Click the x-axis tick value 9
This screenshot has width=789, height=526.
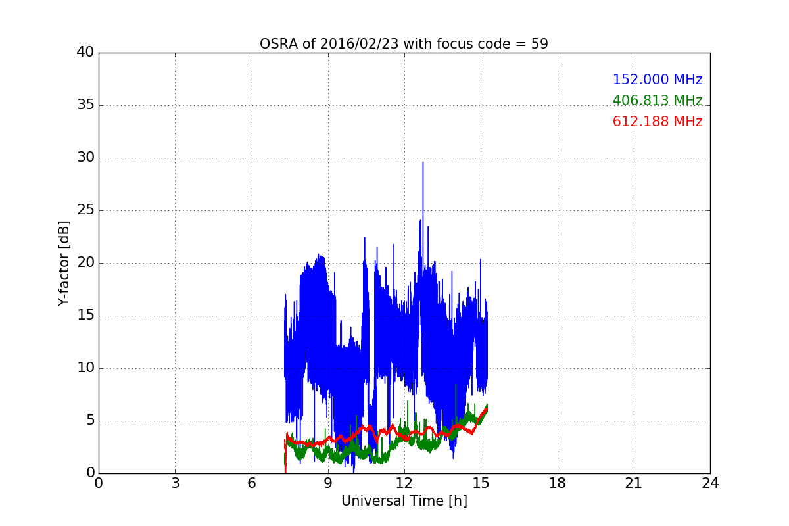tap(328, 483)
